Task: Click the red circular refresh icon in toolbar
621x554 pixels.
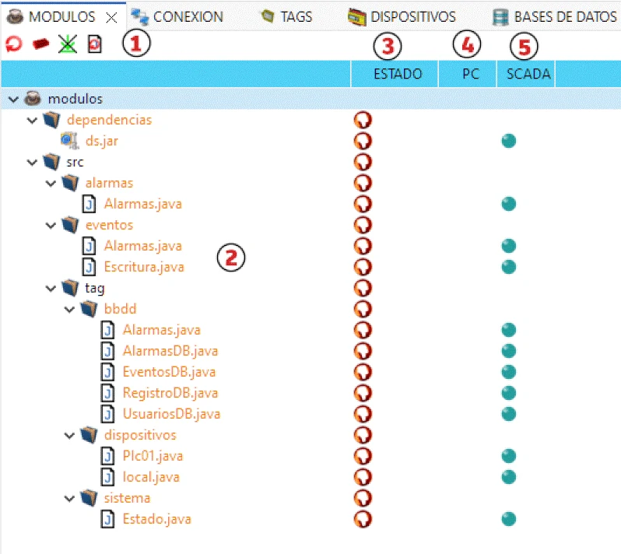Action: (x=13, y=45)
